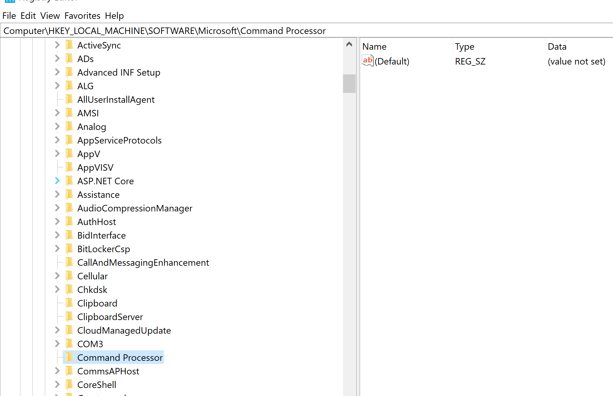Click the ab string icon beside (Default)
This screenshot has height=396, width=613.
click(367, 61)
